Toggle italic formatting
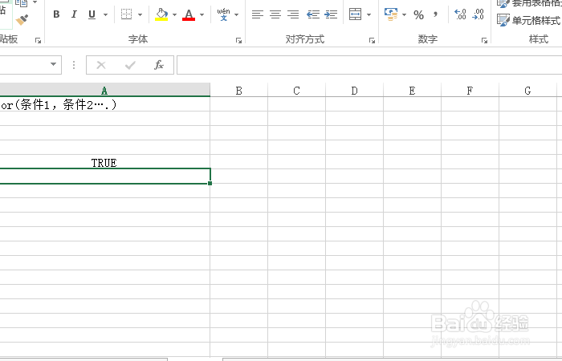 [x=74, y=14]
